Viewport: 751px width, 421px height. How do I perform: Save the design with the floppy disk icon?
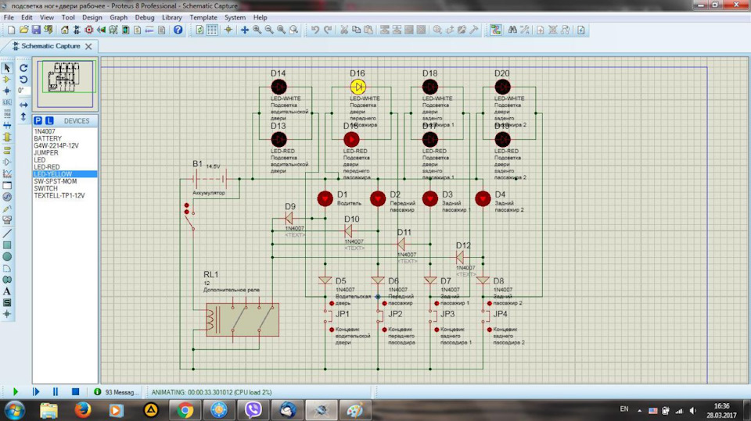pyautogui.click(x=36, y=30)
